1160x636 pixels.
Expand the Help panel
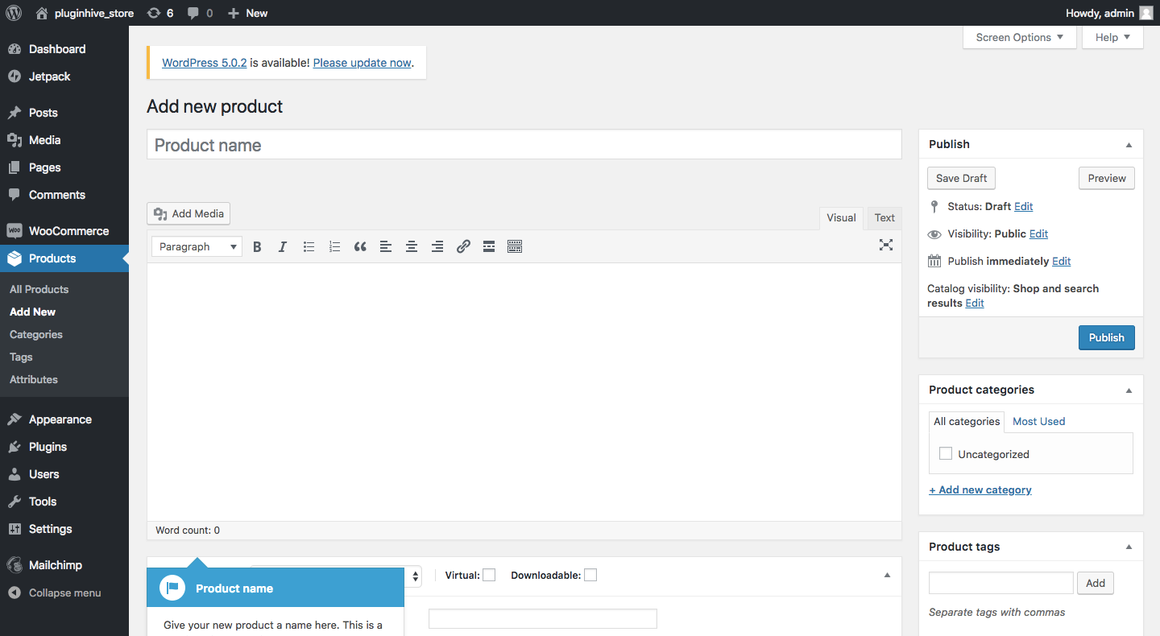click(x=1113, y=37)
